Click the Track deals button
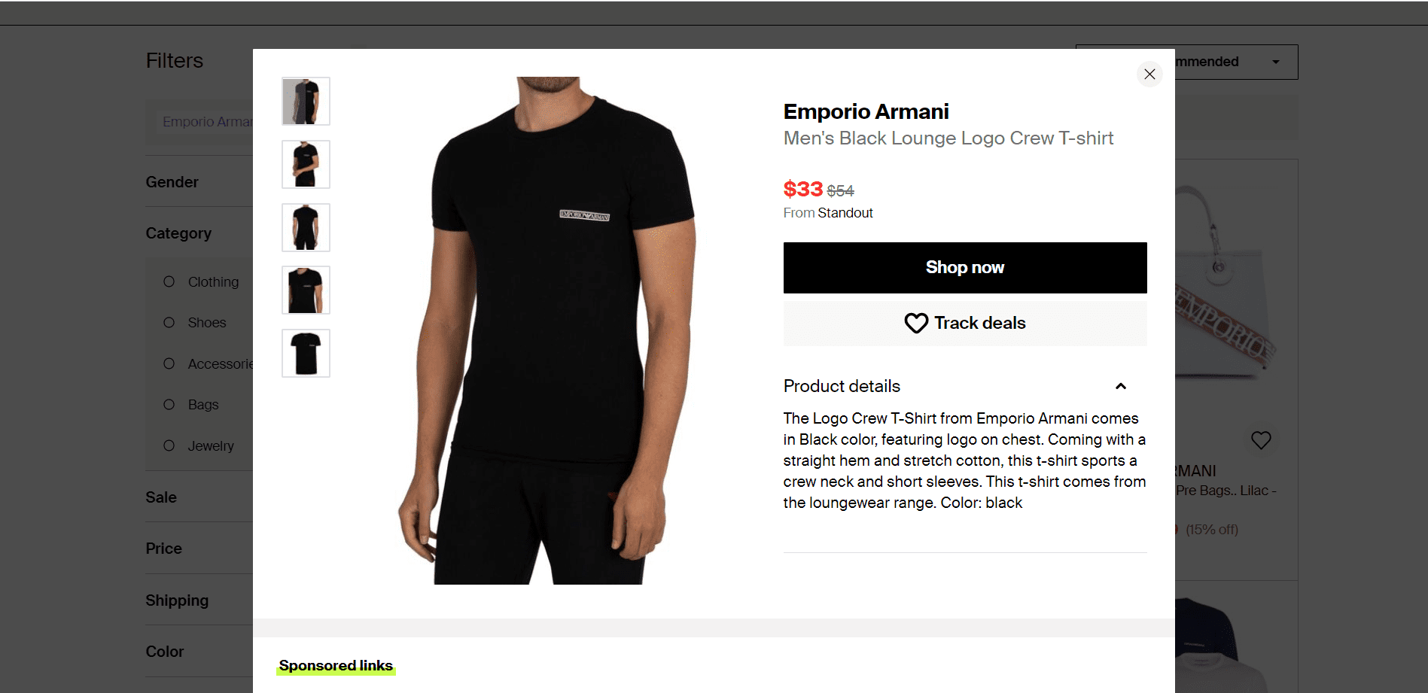Viewport: 1428px width, 693px height. click(x=965, y=324)
